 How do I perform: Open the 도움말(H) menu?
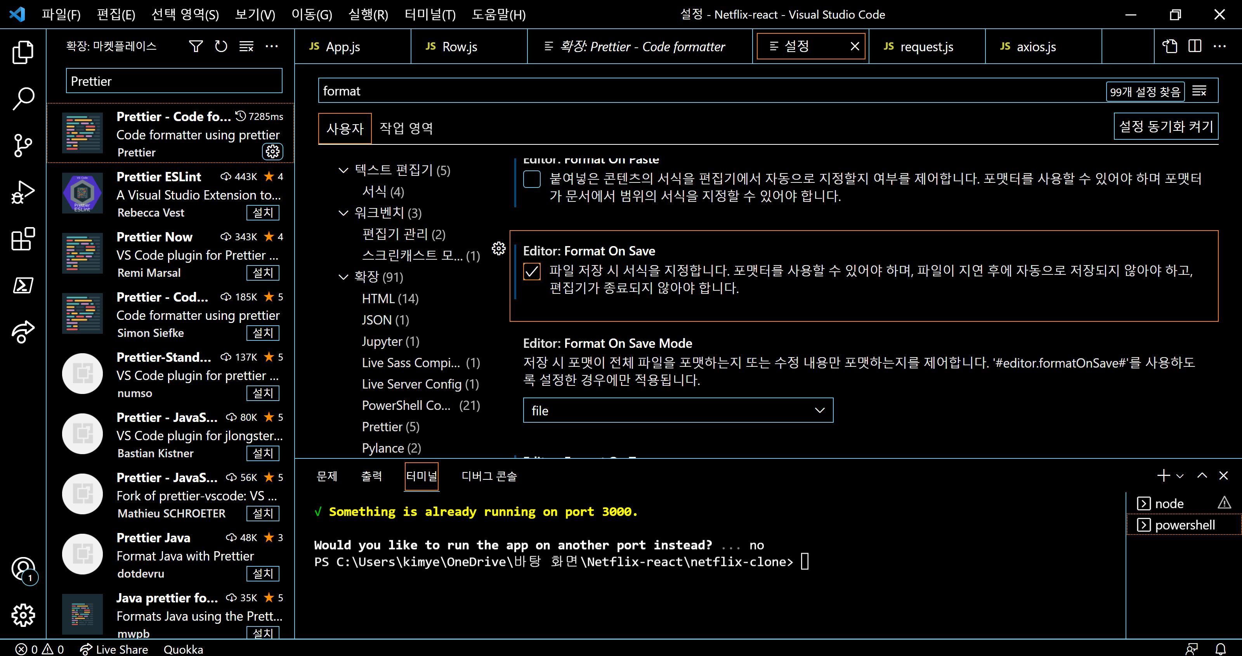pos(498,14)
